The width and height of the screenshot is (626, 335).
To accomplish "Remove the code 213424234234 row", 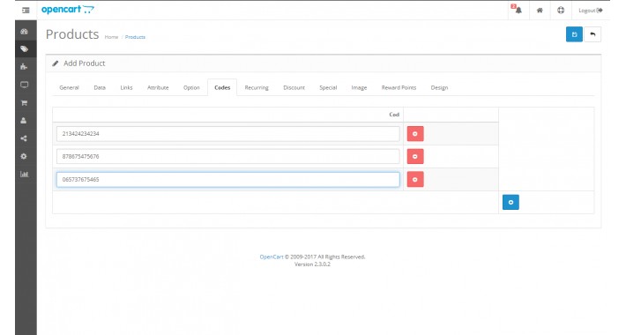I will point(415,134).
